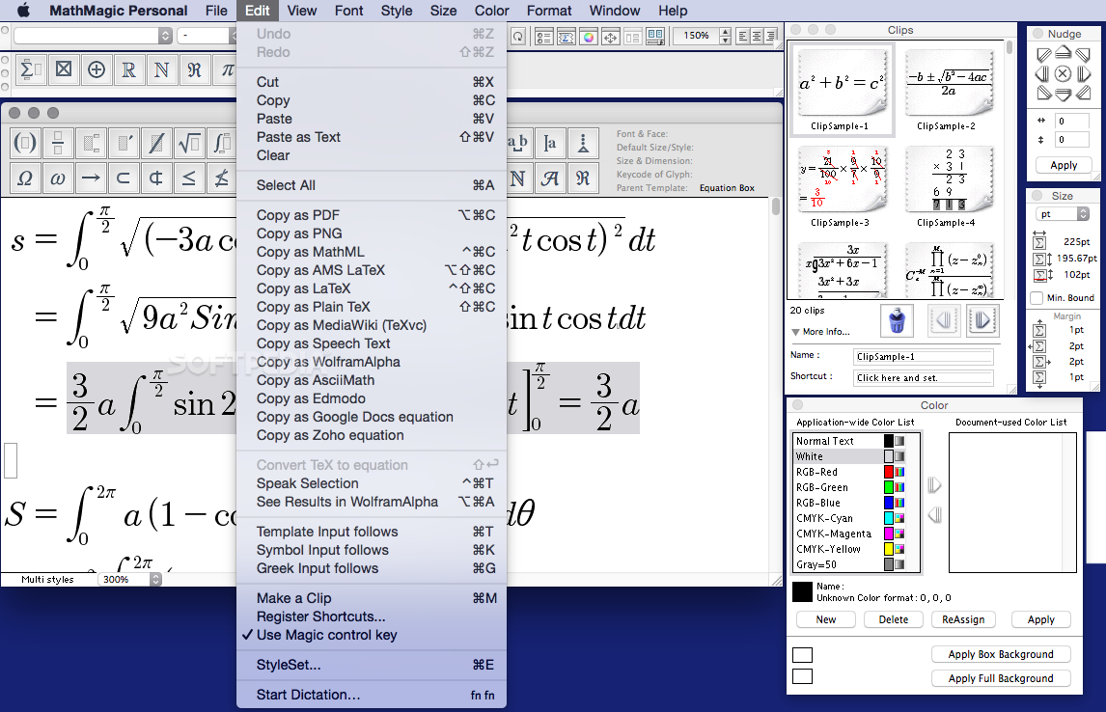Adjust the 150% zoom stepper
The width and height of the screenshot is (1106, 712).
(x=725, y=36)
